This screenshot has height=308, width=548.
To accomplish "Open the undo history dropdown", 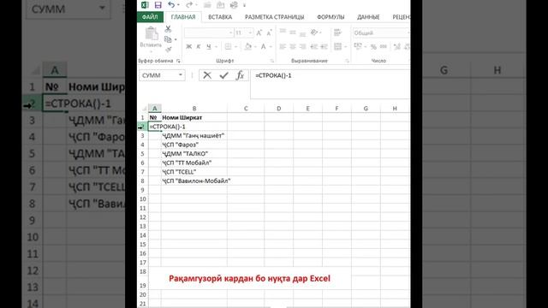I will (x=178, y=5).
